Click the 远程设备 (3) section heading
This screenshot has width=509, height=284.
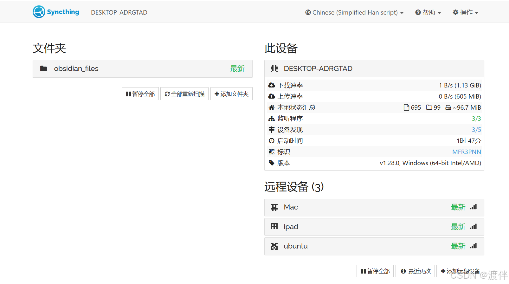(294, 187)
